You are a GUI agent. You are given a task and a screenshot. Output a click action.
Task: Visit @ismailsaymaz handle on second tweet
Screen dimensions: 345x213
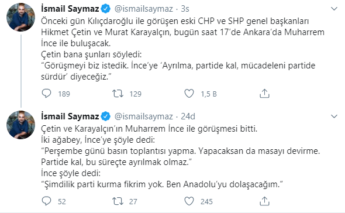(144, 116)
